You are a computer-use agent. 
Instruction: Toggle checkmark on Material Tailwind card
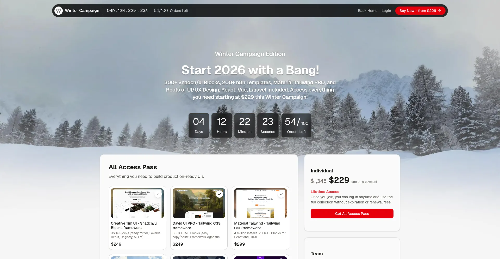tap(281, 194)
